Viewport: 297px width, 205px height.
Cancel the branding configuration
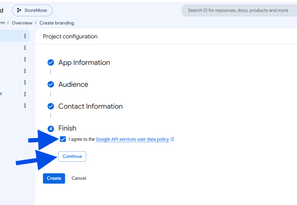(x=79, y=178)
